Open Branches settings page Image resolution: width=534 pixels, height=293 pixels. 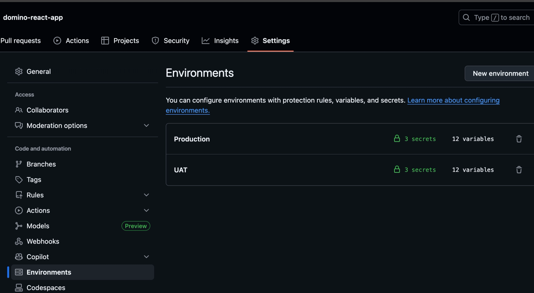coord(82,164)
